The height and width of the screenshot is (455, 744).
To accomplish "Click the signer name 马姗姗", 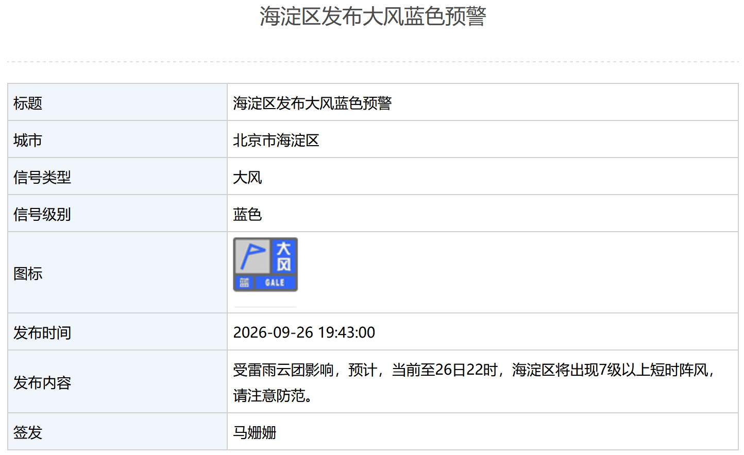I will [255, 432].
